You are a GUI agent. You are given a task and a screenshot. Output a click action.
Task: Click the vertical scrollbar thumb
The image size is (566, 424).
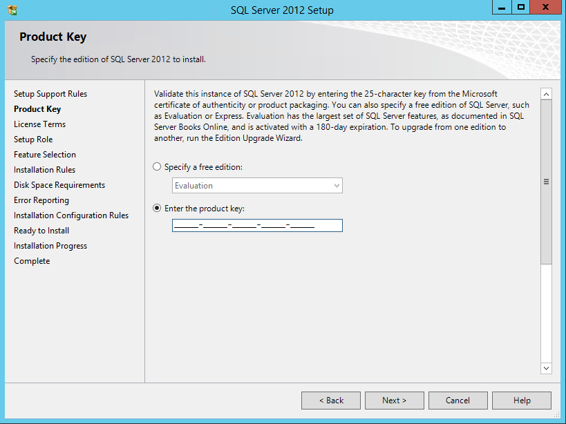[546, 182]
